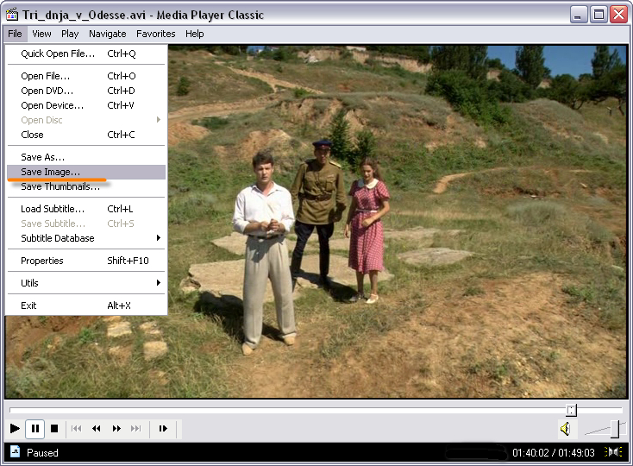
Task: Choose Quick Open File from File menu
Action: (86, 54)
